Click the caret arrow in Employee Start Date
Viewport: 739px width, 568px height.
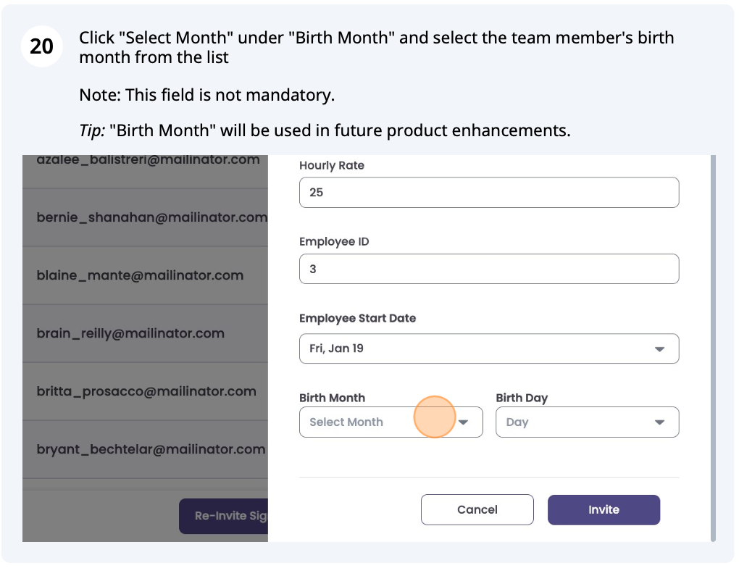click(x=659, y=349)
